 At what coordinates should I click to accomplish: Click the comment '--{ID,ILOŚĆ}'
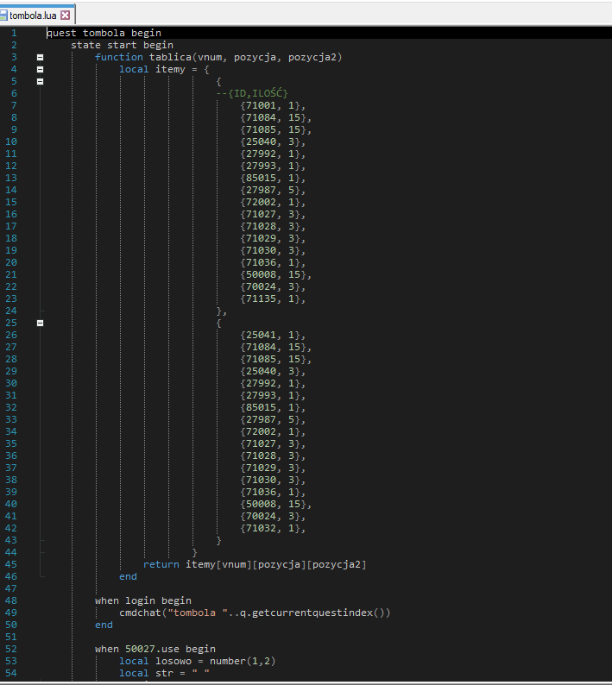252,93
